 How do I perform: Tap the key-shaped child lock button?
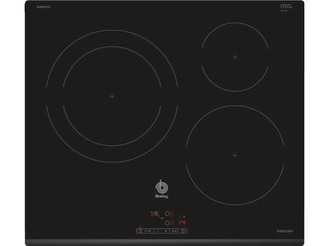click(x=148, y=230)
